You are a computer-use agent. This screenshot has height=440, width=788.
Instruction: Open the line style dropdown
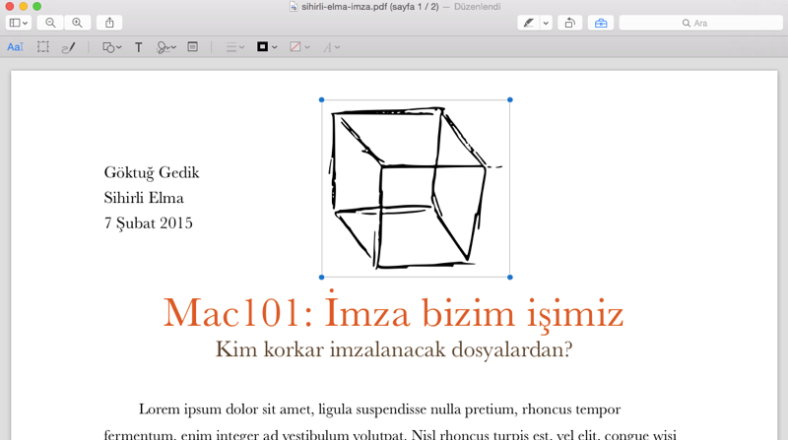tap(234, 47)
